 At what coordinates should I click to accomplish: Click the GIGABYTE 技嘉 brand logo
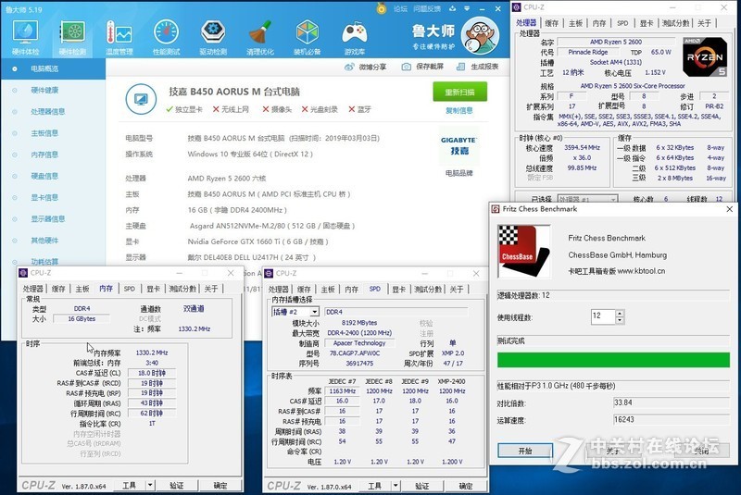[x=458, y=145]
